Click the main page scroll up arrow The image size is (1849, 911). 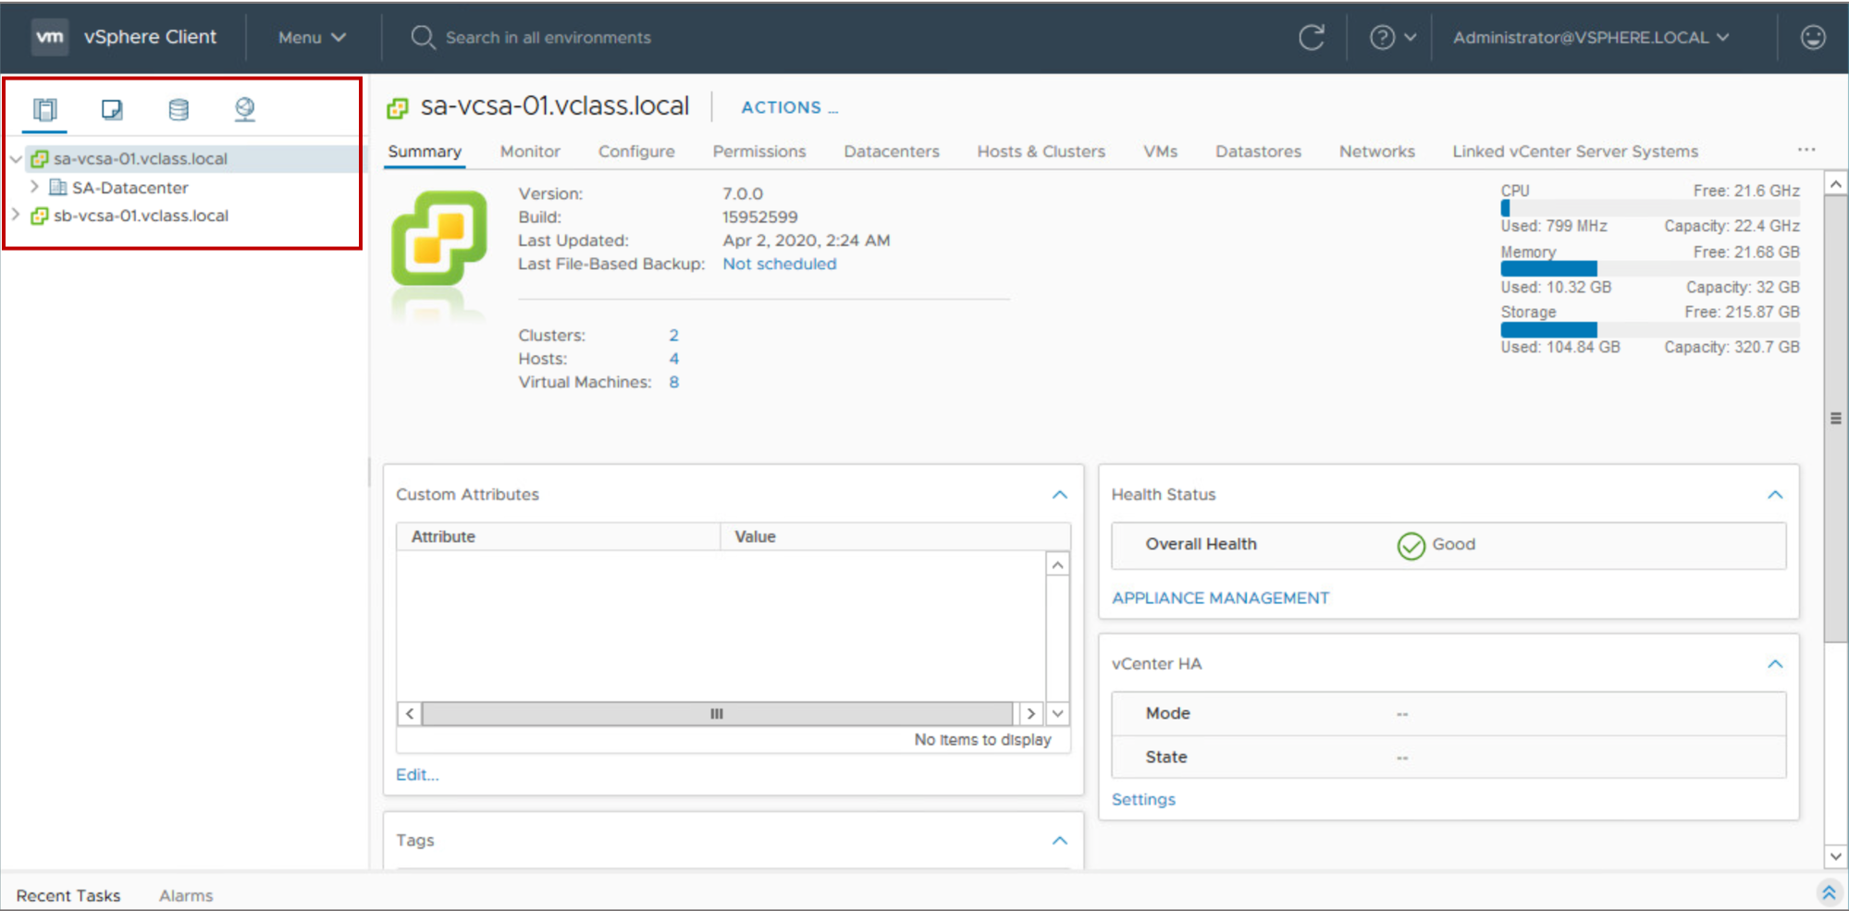tap(1836, 184)
